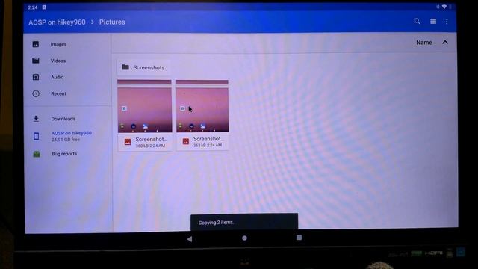This screenshot has height=269, width=478.
Task: Tap the Wi-Fi status icon
Action: (x=444, y=7)
